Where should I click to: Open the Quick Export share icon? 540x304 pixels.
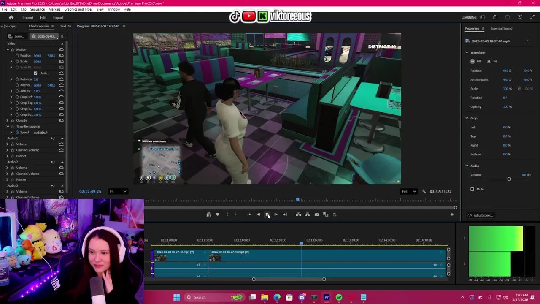(x=495, y=17)
